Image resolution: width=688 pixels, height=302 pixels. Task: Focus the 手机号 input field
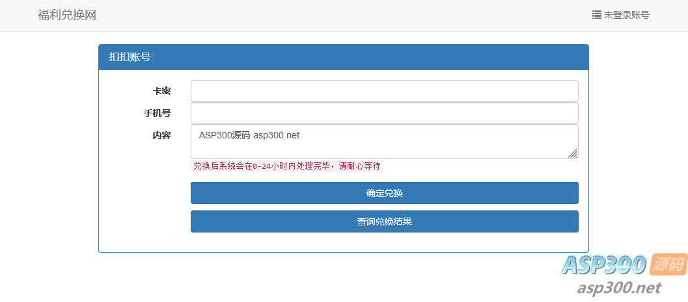point(384,113)
